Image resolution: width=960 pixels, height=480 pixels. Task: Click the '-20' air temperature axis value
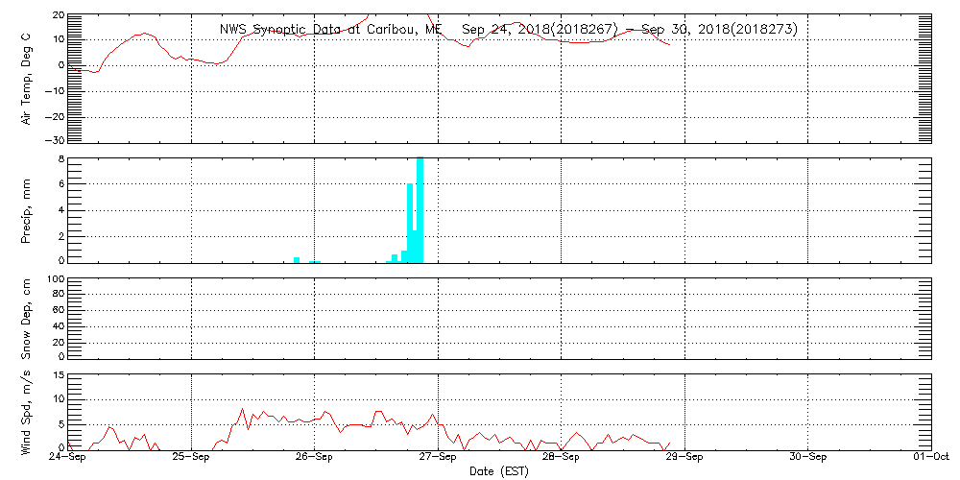pos(55,116)
